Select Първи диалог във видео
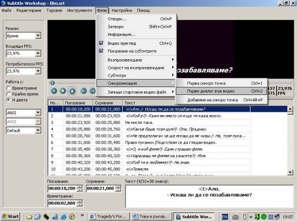297x222 pixels. 221,91
